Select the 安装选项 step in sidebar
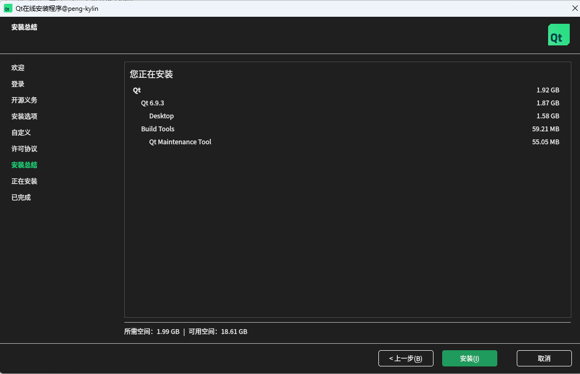This screenshot has height=374, width=580. [x=24, y=116]
